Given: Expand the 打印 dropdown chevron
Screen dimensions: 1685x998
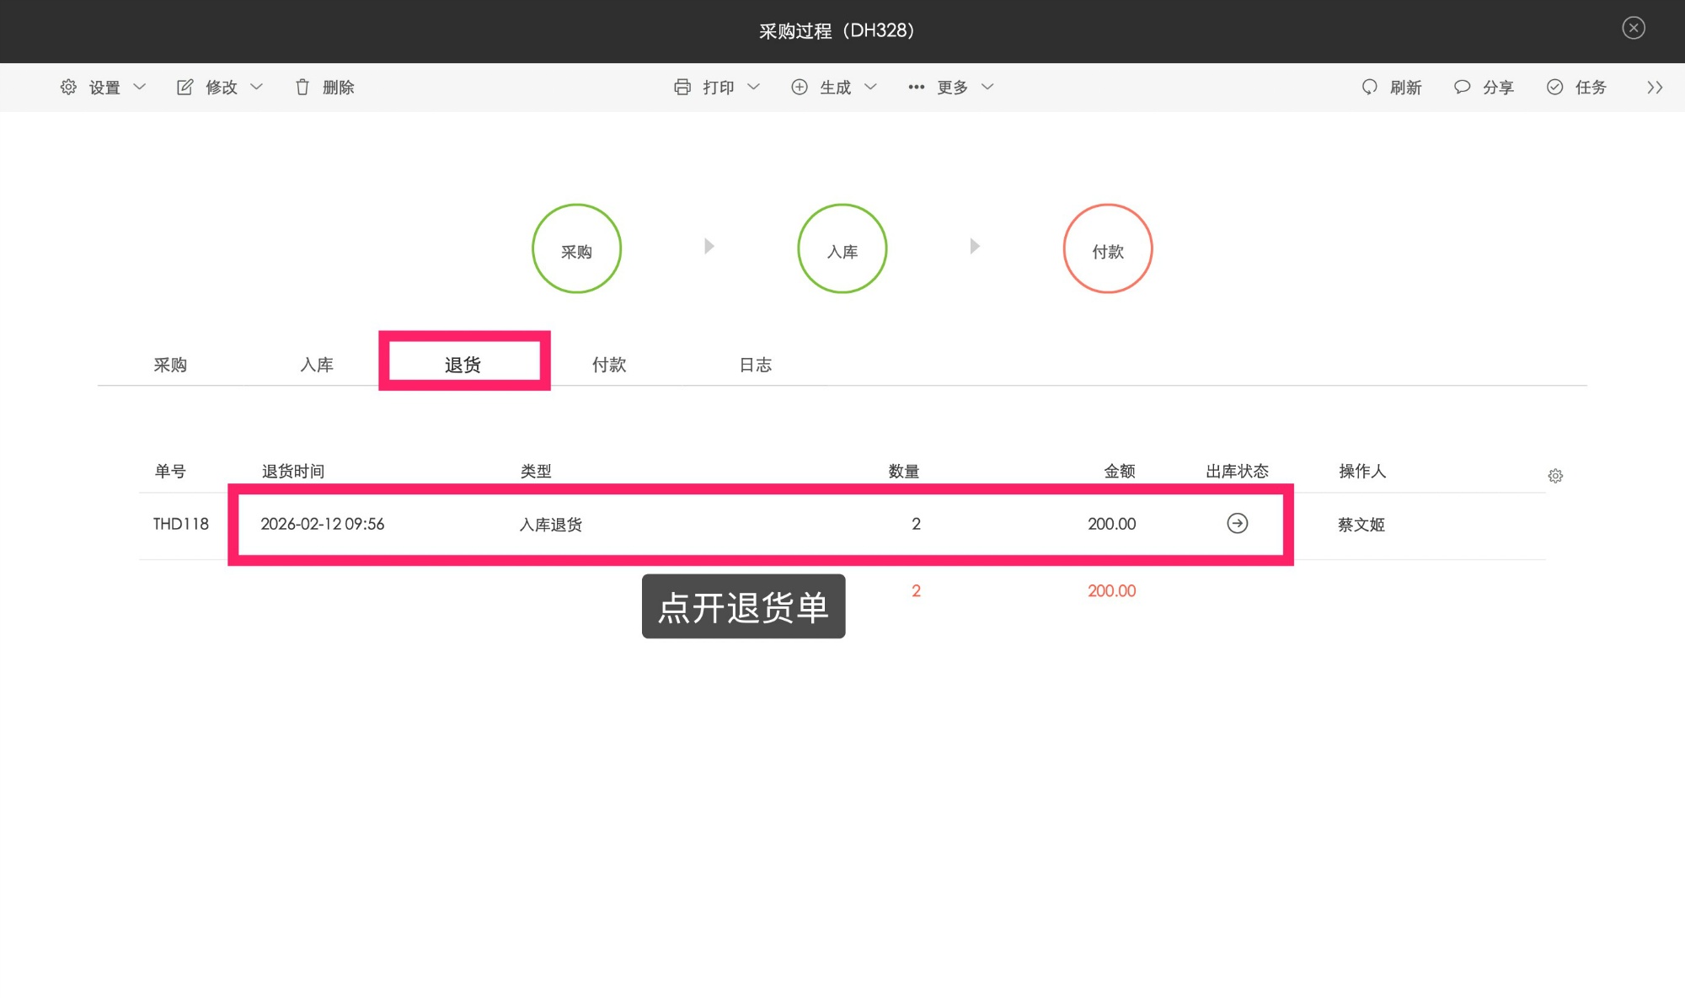Looking at the screenshot, I should tap(754, 87).
